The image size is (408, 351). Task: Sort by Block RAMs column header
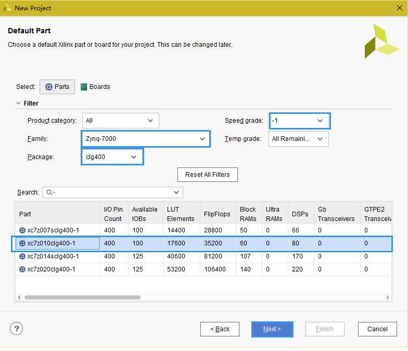click(249, 214)
